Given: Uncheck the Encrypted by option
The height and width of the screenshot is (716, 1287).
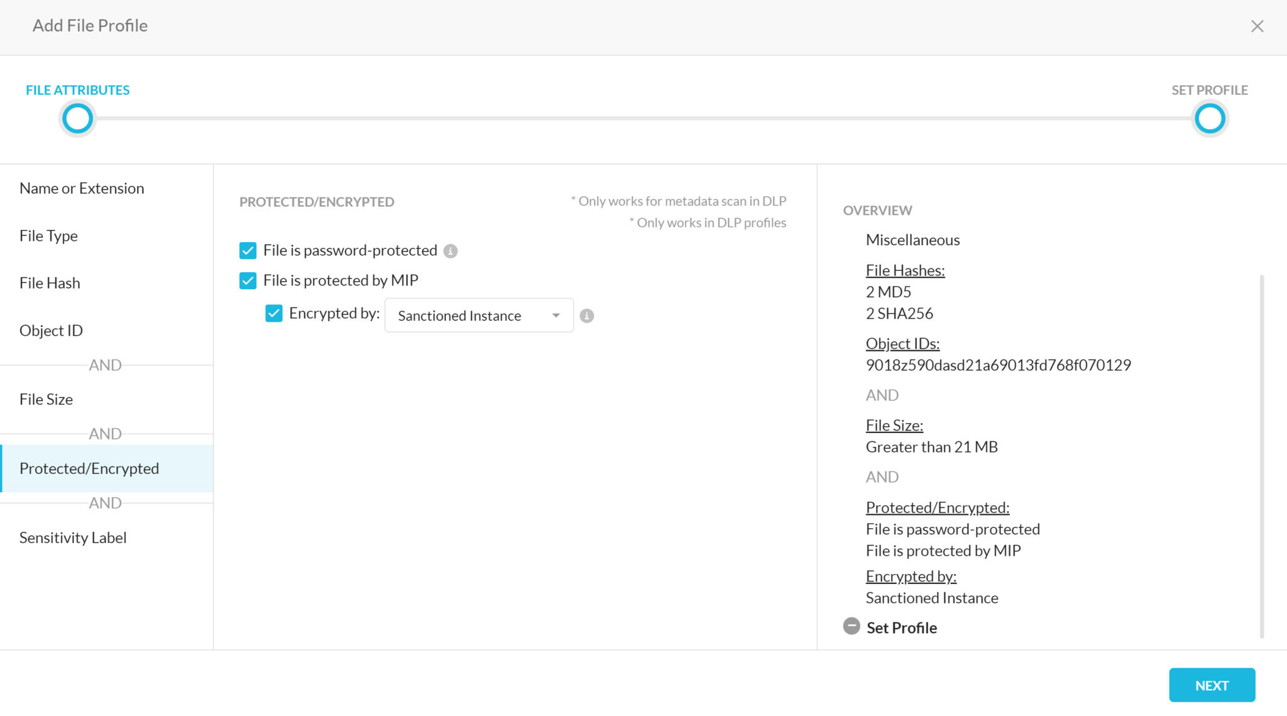Looking at the screenshot, I should click(x=274, y=313).
